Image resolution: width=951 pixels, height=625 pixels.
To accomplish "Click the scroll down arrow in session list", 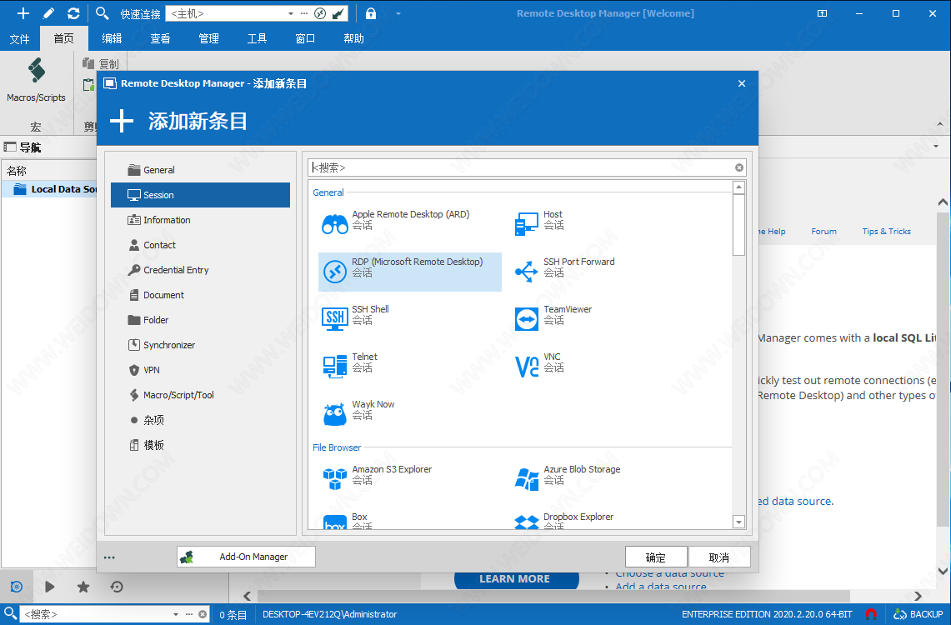I will click(x=738, y=522).
